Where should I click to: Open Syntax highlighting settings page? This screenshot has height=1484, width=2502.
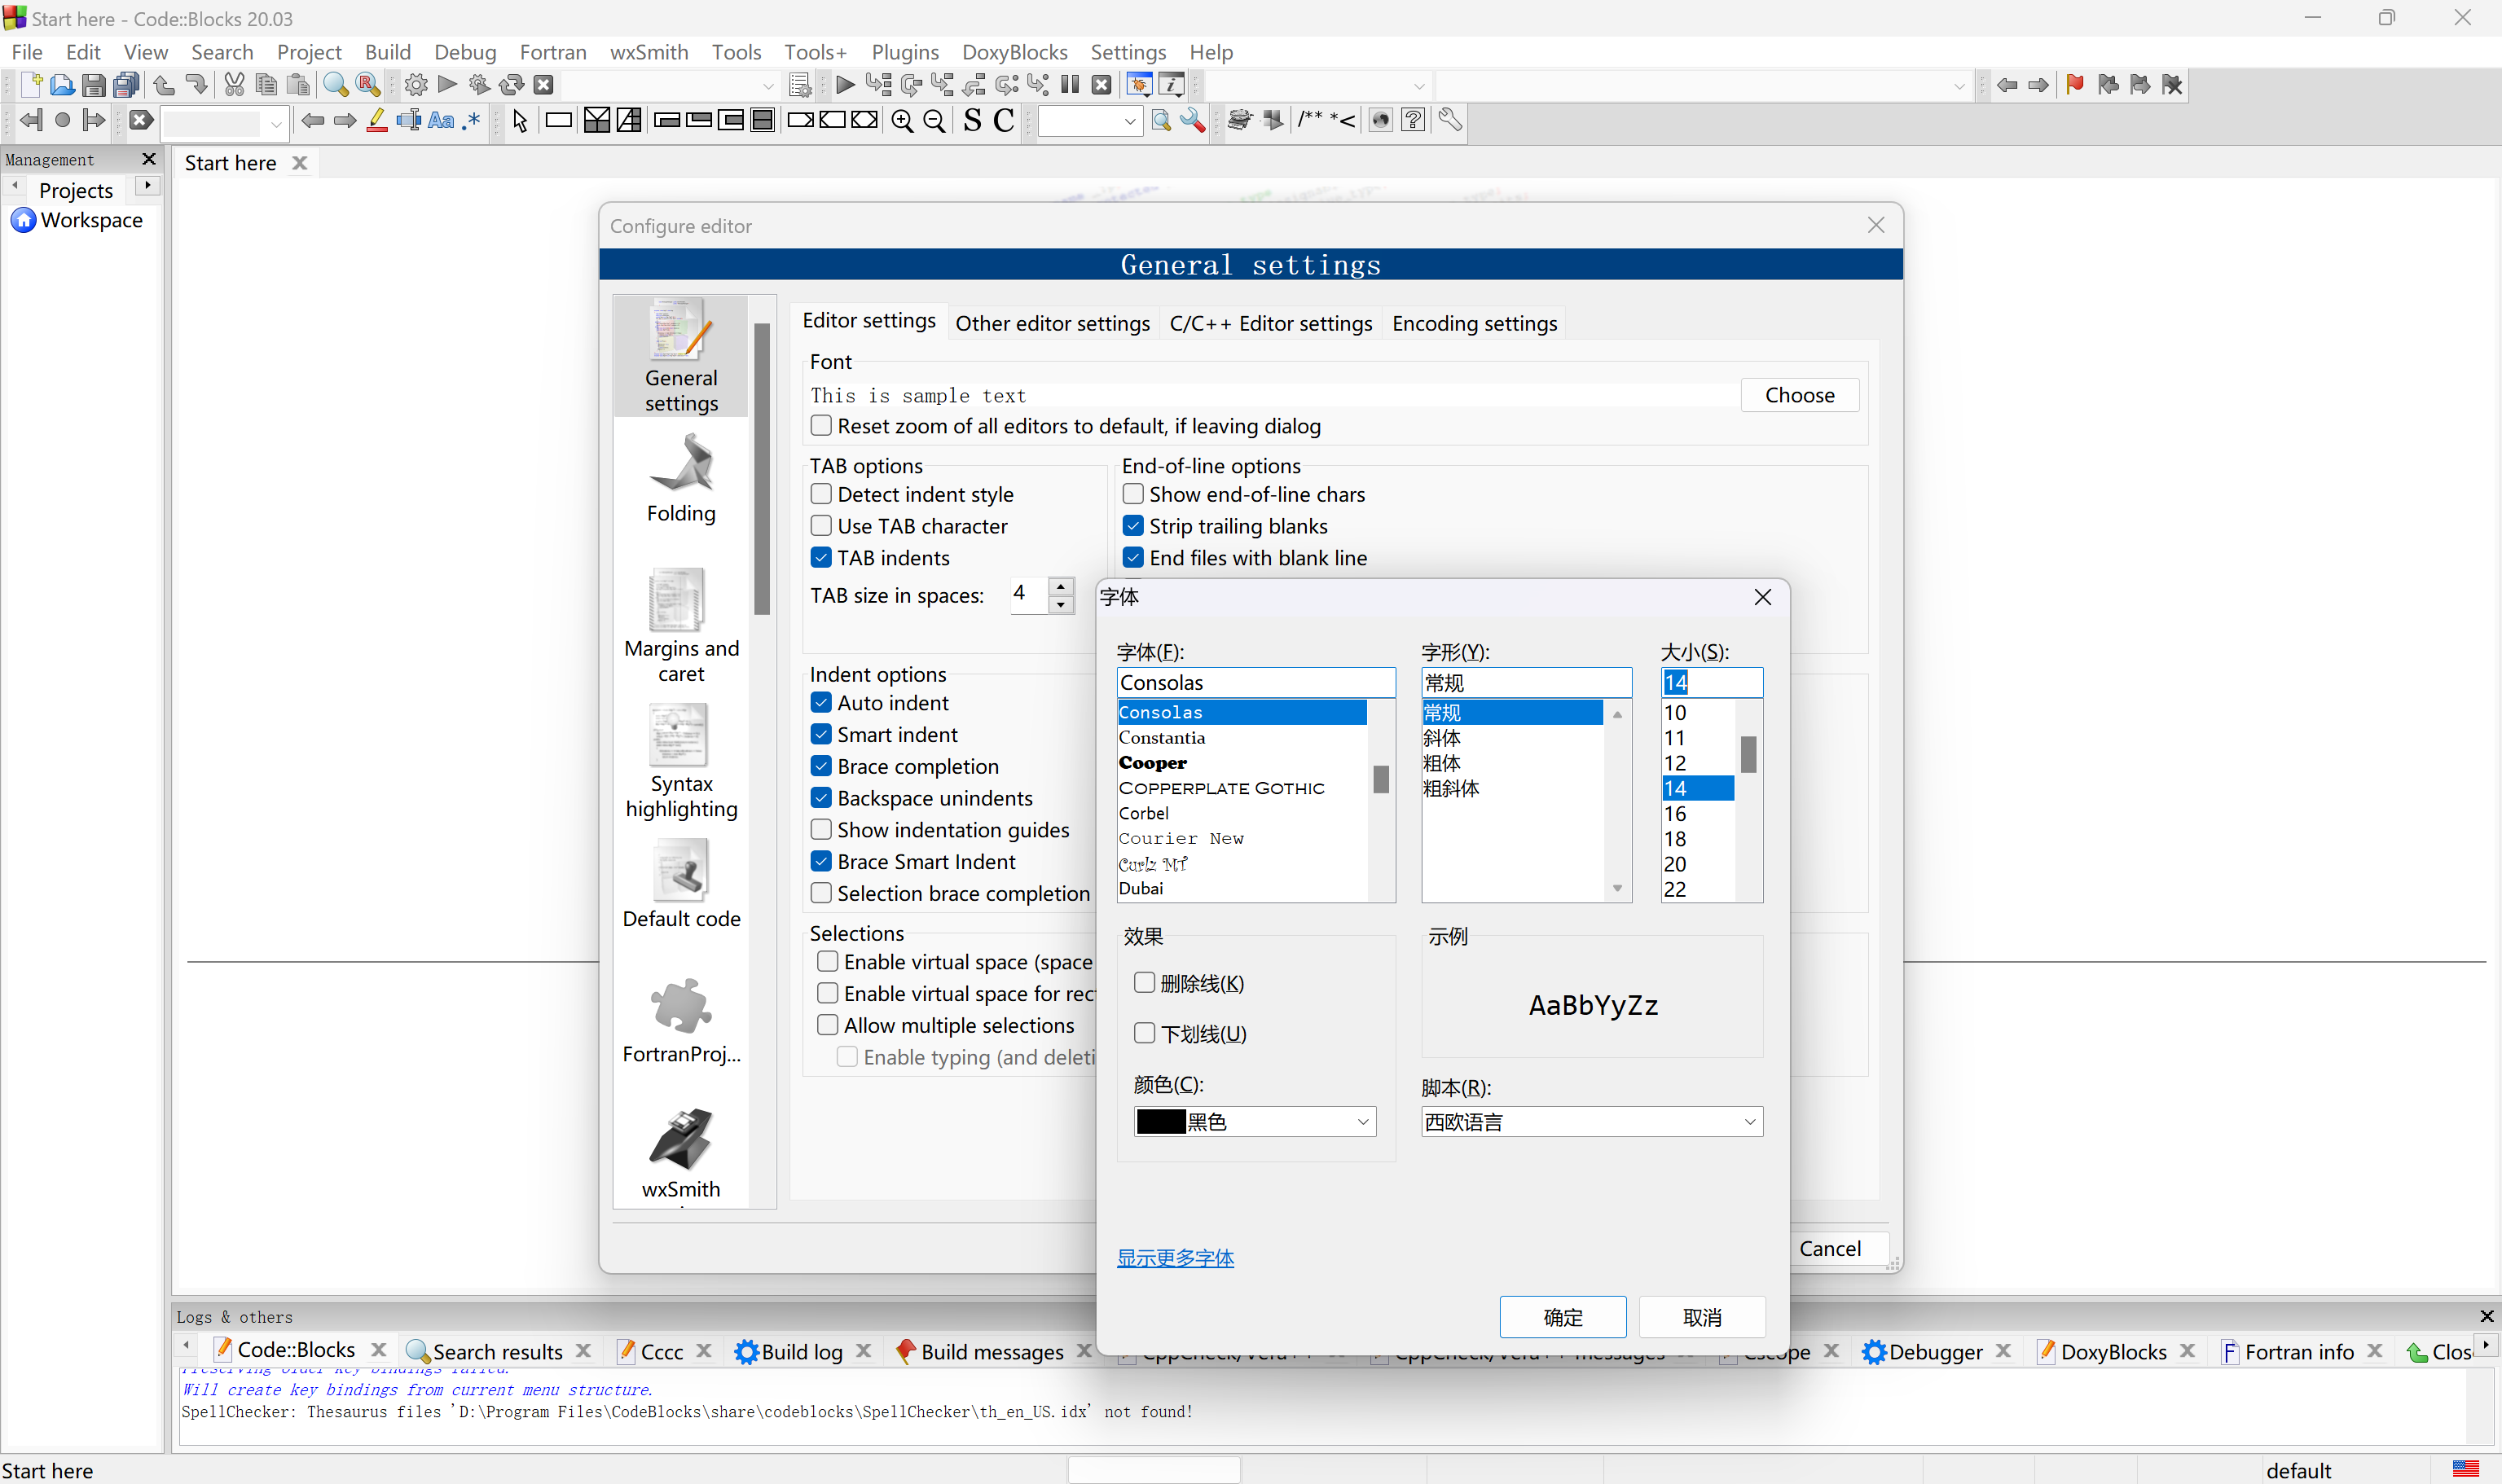(x=681, y=762)
